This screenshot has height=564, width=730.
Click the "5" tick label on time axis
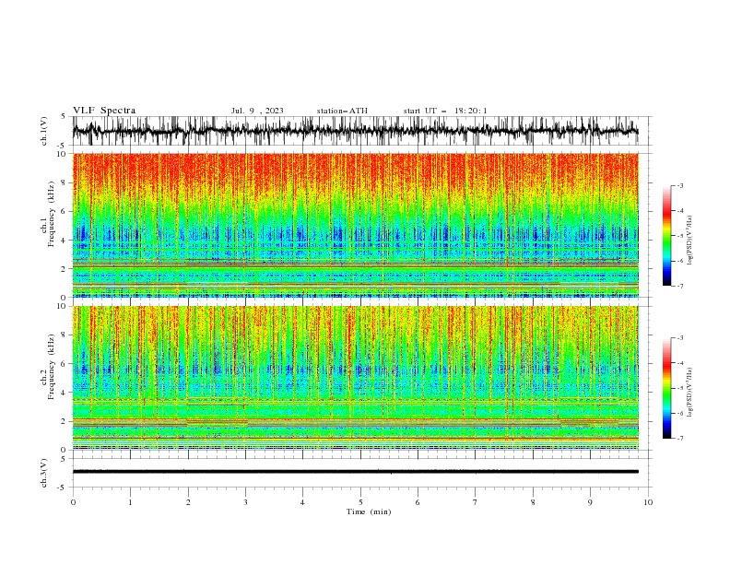(360, 502)
